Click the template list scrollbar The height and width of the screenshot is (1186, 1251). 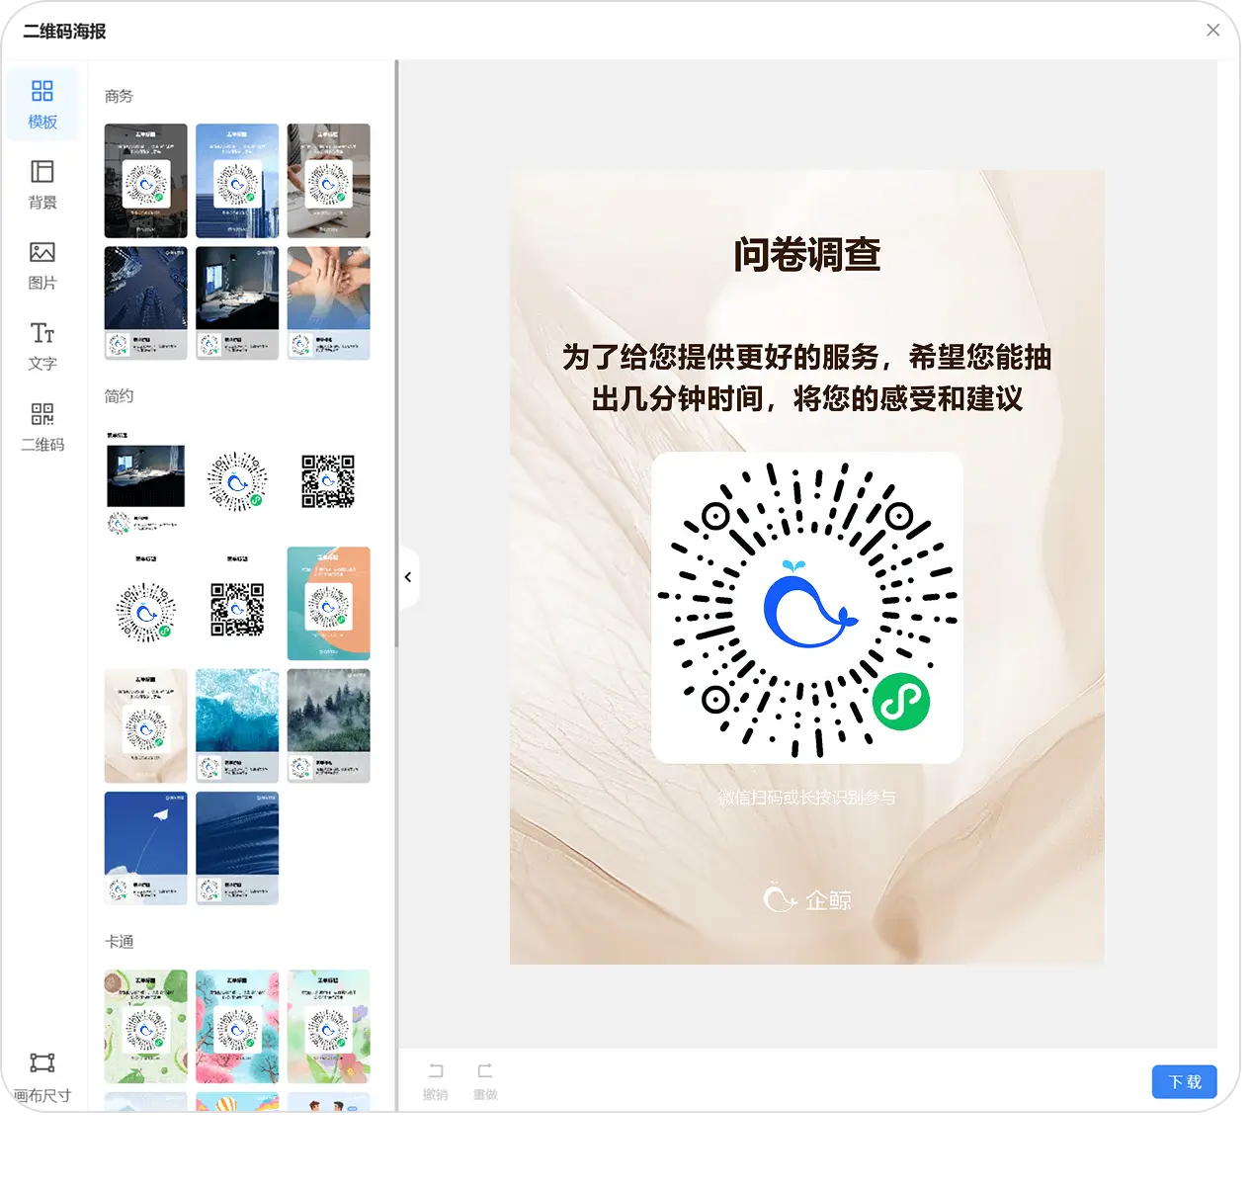(396, 354)
